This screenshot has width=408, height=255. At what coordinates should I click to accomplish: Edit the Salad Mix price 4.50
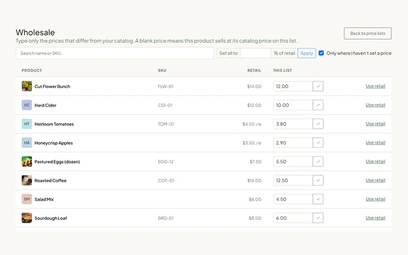[293, 199]
